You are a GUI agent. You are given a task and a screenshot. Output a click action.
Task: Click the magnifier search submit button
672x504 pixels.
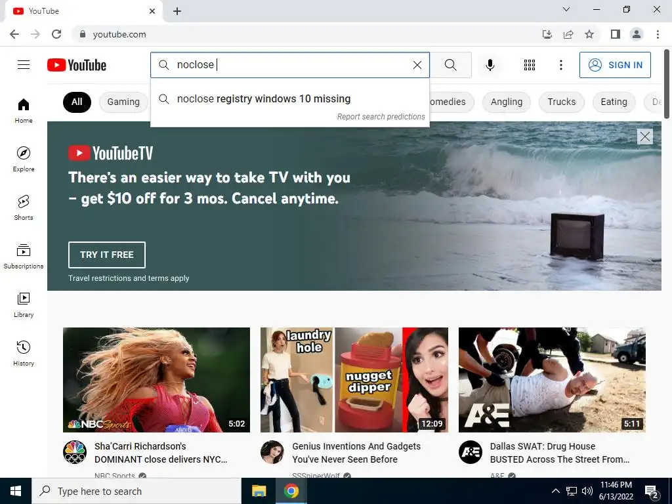click(x=450, y=65)
